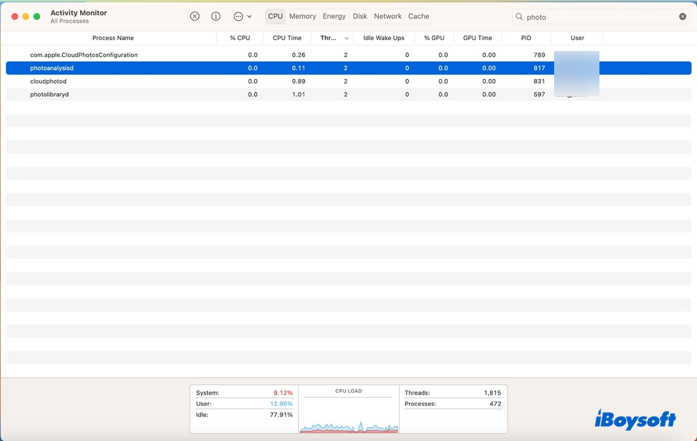Image resolution: width=697 pixels, height=441 pixels.
Task: Sort by % CPU column header
Action: click(x=240, y=38)
